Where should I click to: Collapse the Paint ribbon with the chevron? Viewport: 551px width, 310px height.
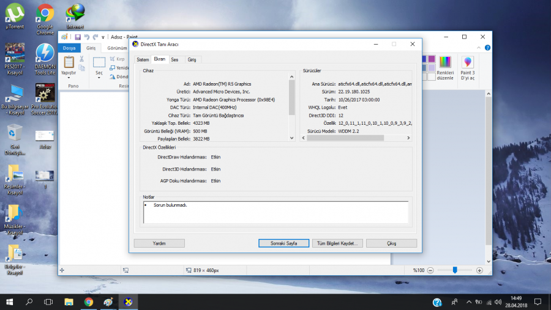coord(479,48)
